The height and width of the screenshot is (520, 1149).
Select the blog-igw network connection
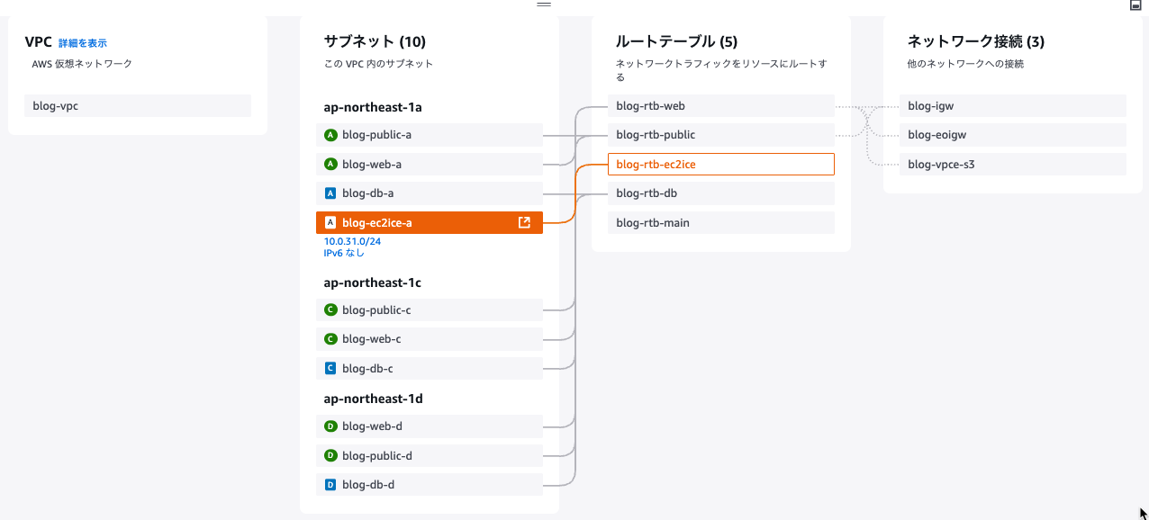(x=1013, y=105)
